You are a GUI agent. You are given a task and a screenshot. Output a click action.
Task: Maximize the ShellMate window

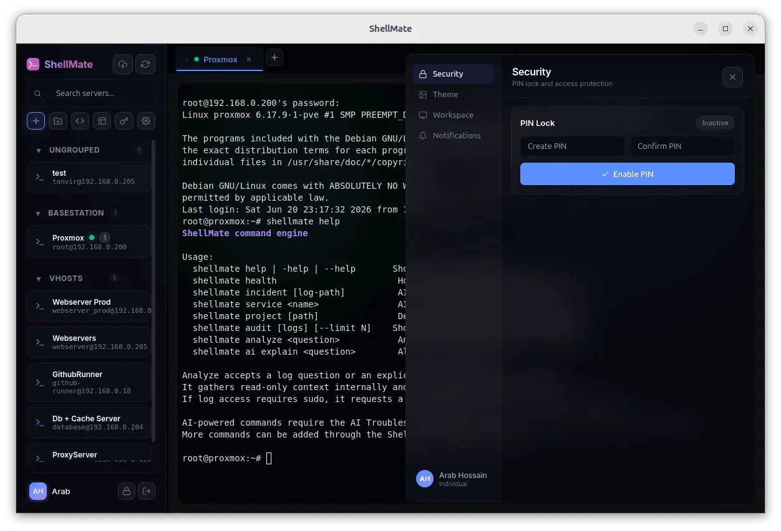[x=725, y=29]
